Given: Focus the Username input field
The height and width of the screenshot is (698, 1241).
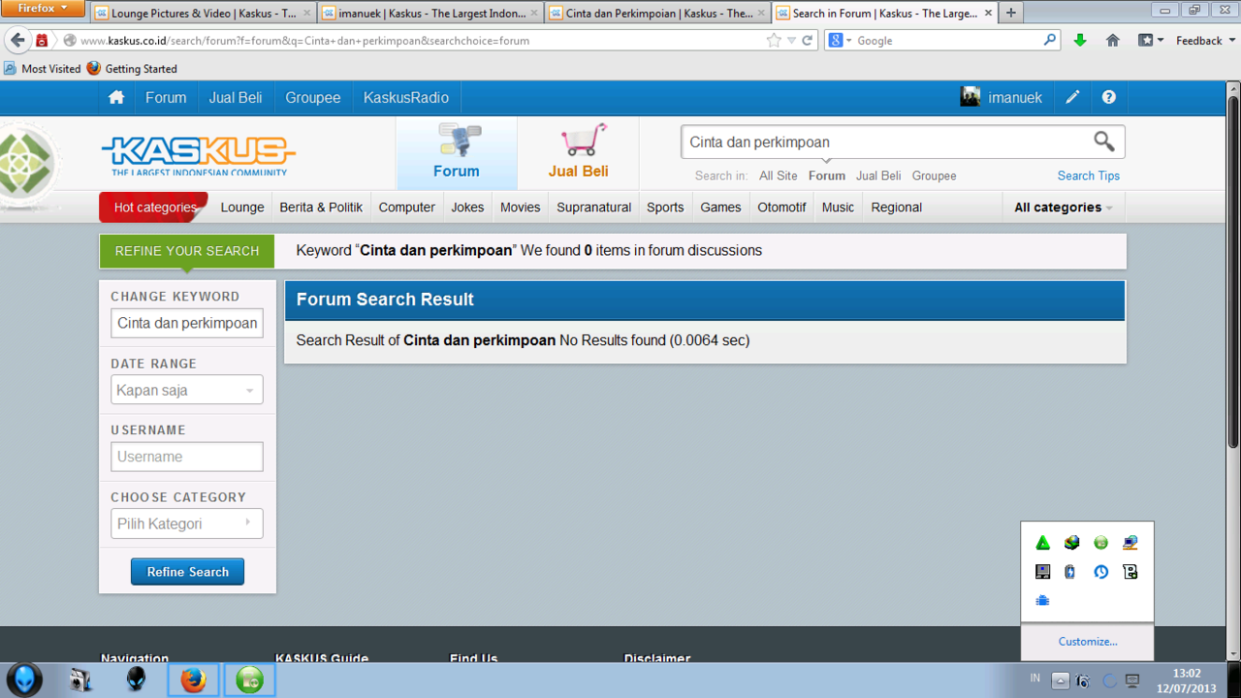Looking at the screenshot, I should tap(186, 457).
